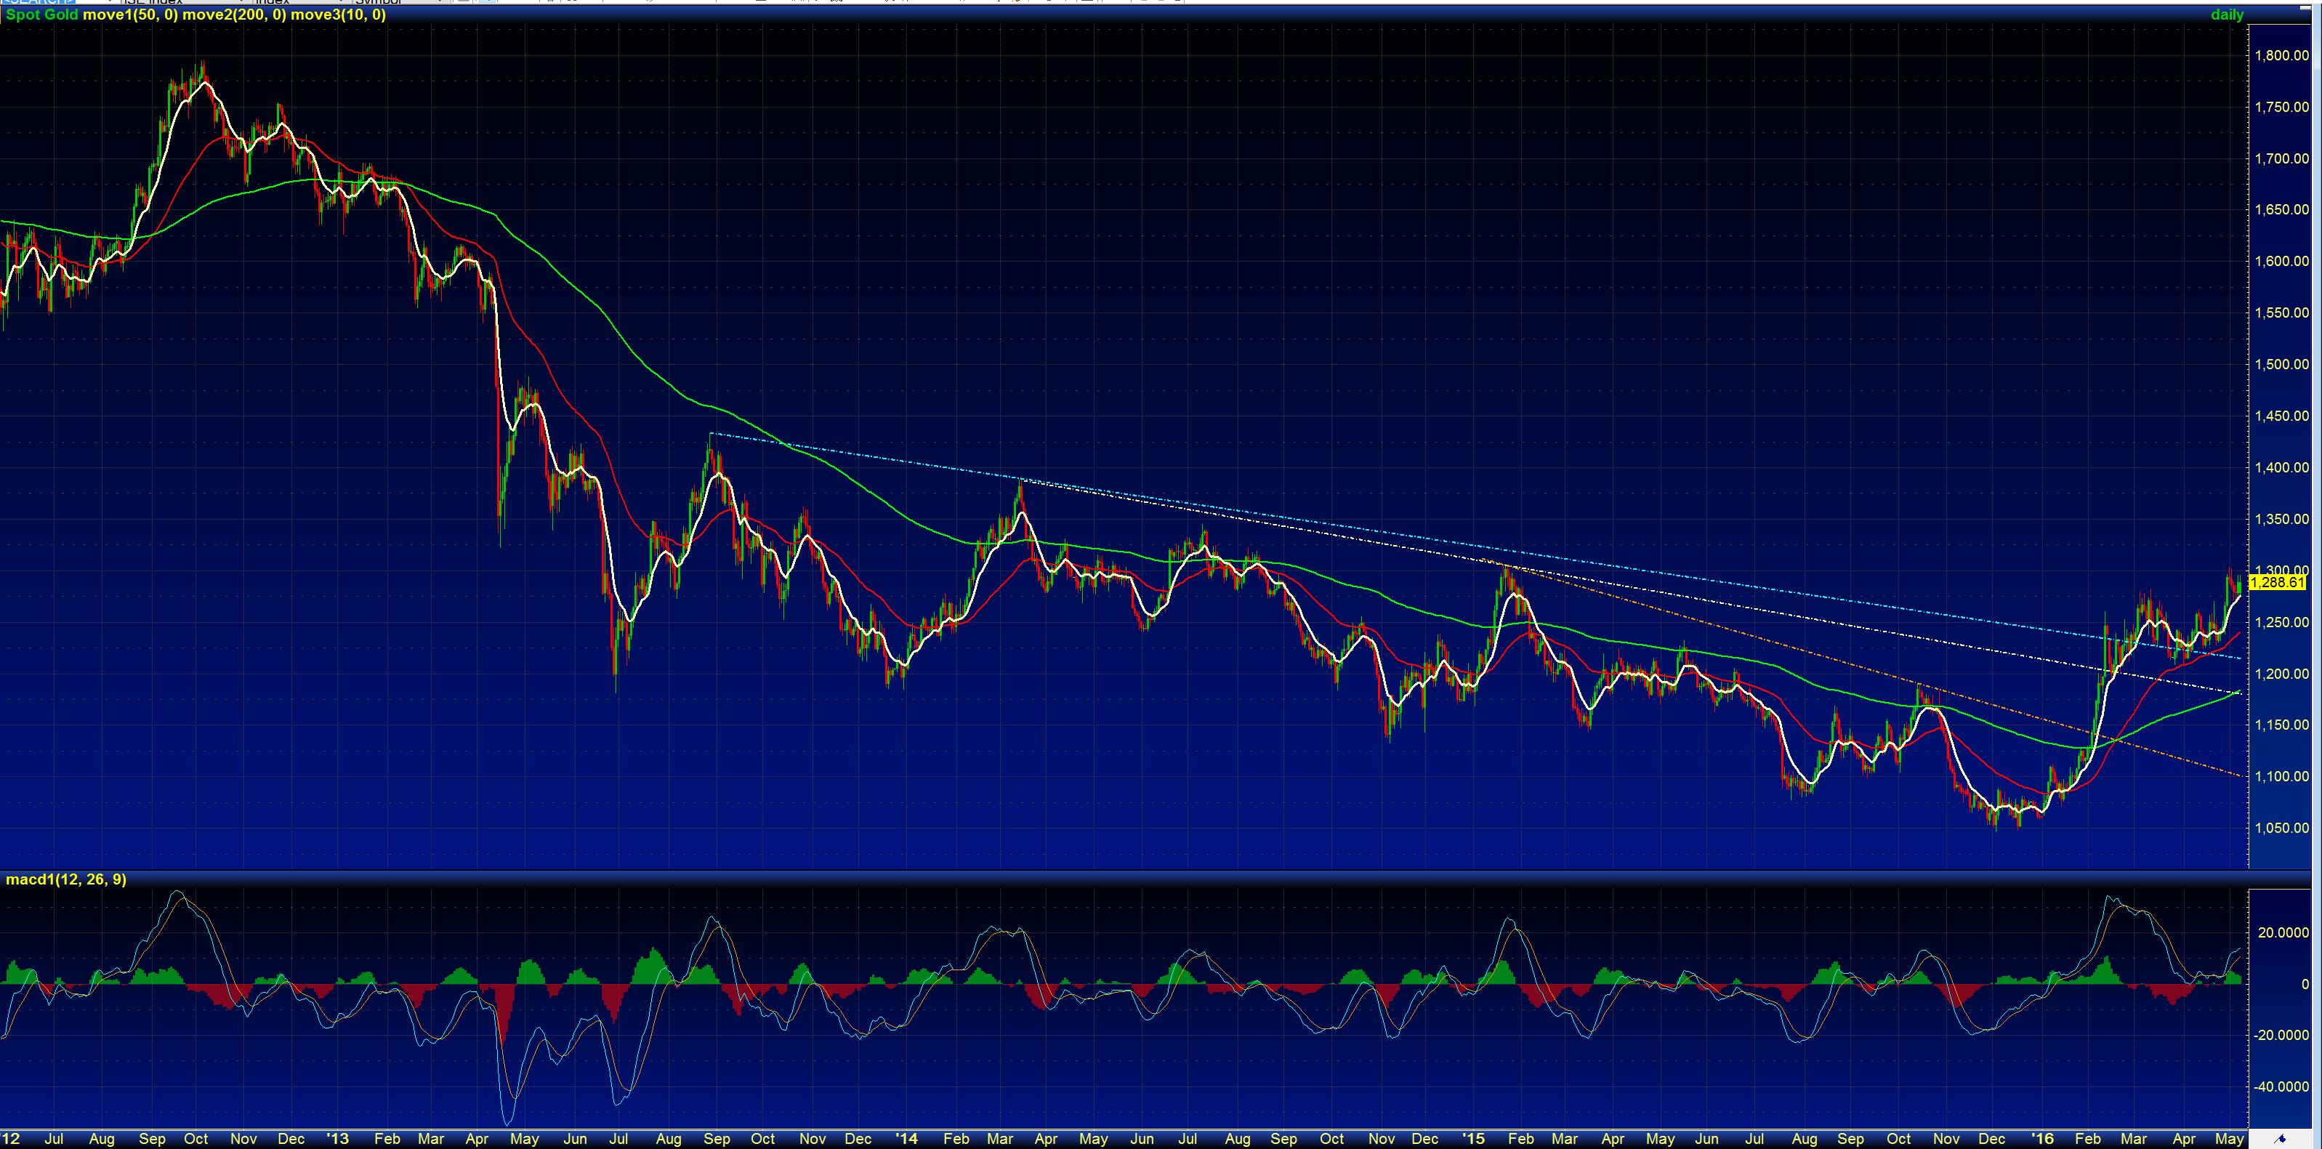The image size is (2322, 1149).
Task: Click the green 'daily' timeframe label
Action: (x=2227, y=15)
